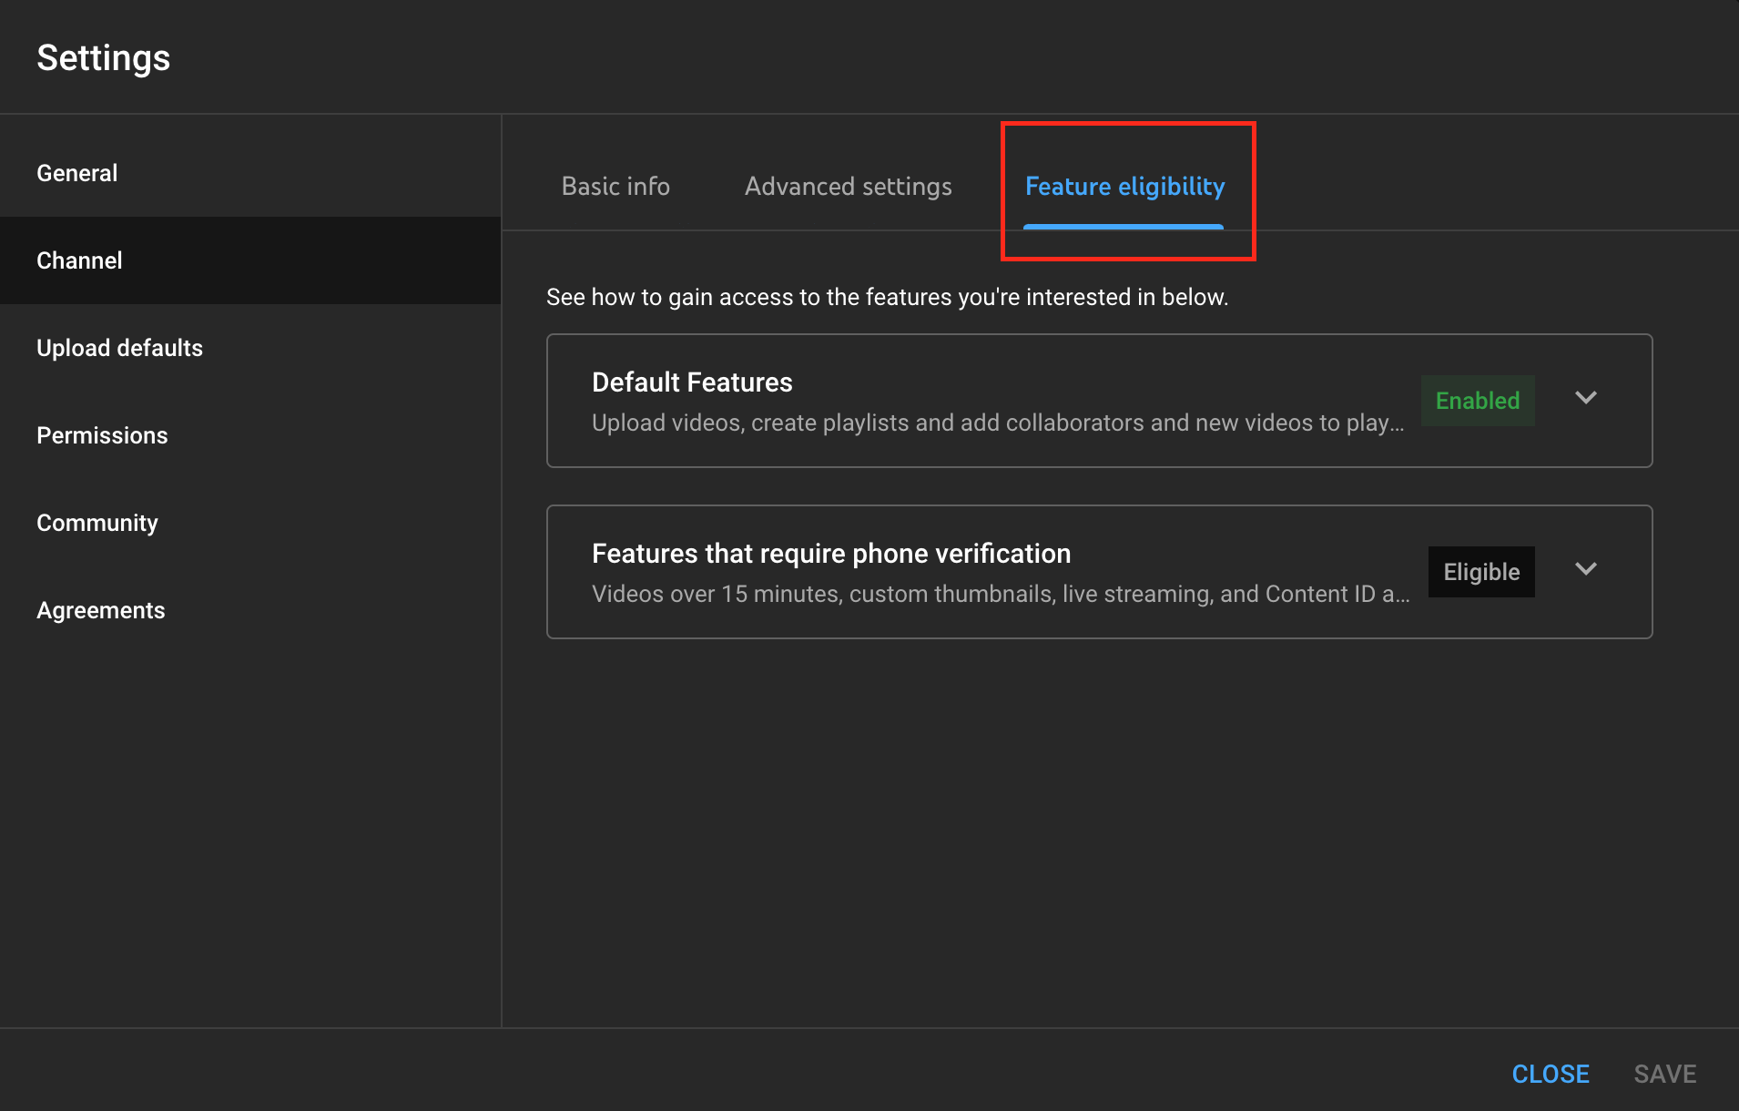Open the General settings section
This screenshot has height=1111, width=1739.
click(250, 173)
